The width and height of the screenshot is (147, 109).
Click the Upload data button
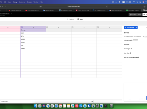pyautogui.click(x=129, y=28)
